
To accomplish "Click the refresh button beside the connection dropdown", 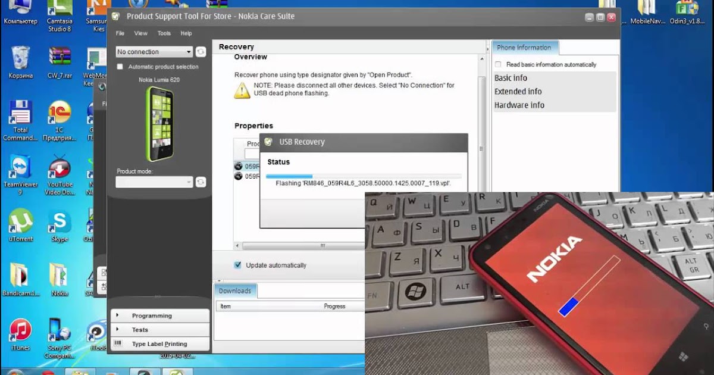I will coord(201,52).
